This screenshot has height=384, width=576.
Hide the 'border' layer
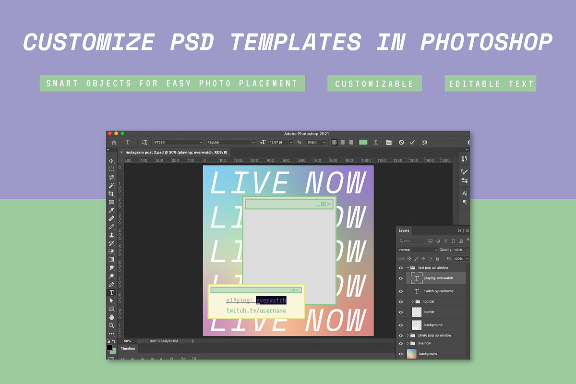pyautogui.click(x=401, y=312)
